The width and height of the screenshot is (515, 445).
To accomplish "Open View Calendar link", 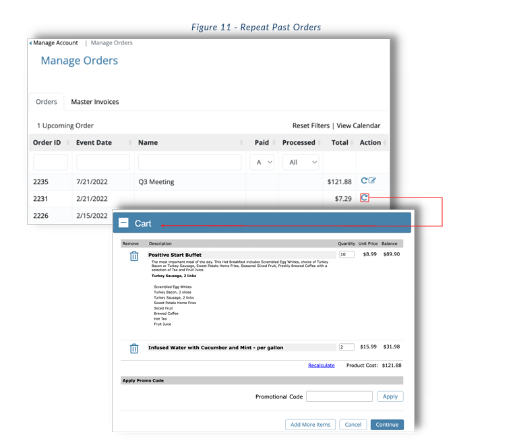I will [359, 126].
